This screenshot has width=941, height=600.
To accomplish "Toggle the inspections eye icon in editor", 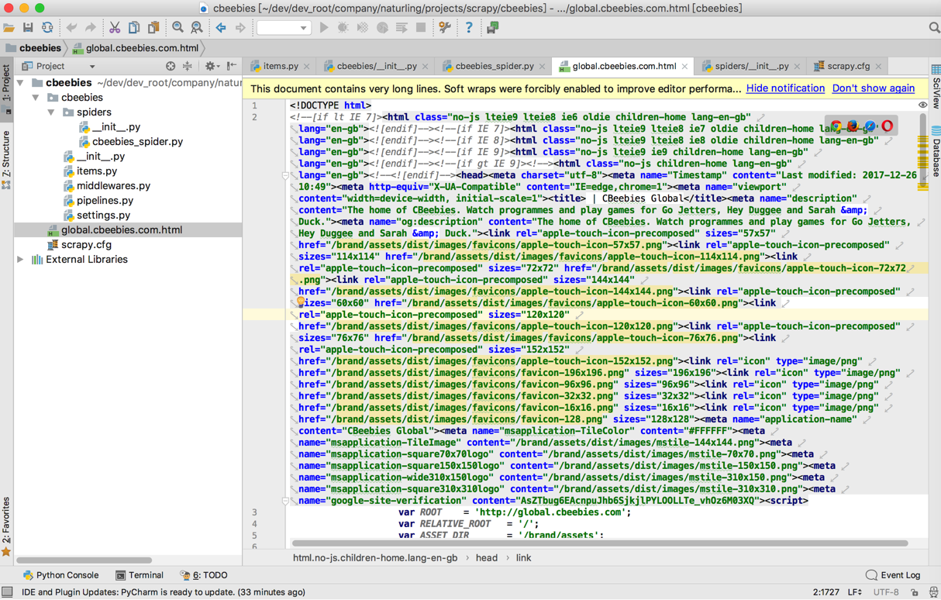I will click(922, 105).
